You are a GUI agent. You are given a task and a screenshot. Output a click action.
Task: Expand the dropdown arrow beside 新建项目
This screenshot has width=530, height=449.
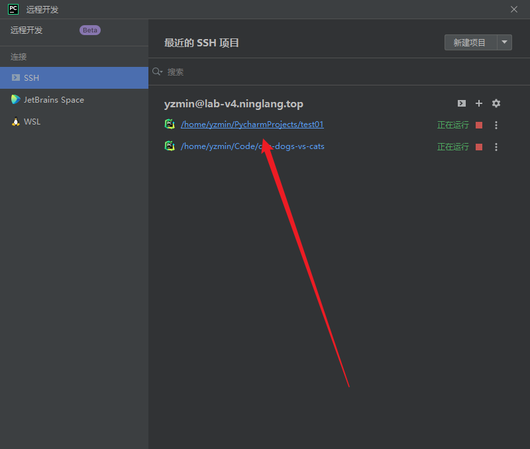[504, 42]
